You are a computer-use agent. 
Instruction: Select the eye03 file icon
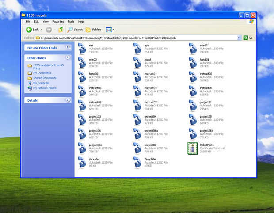pyautogui.click(x=82, y=63)
